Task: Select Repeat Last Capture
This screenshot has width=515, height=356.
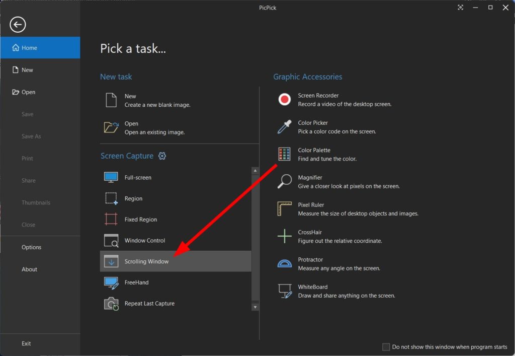Action: [x=149, y=303]
